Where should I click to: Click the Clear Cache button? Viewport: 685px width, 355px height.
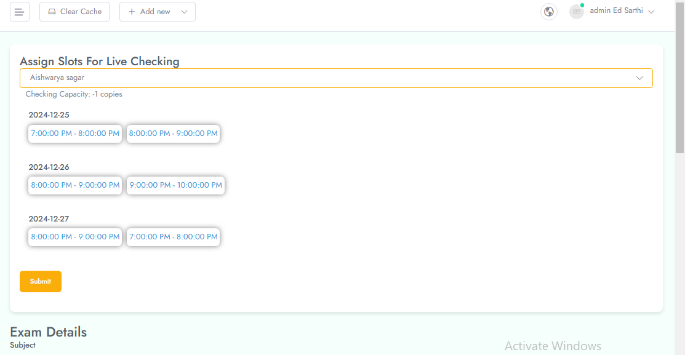pyautogui.click(x=74, y=12)
